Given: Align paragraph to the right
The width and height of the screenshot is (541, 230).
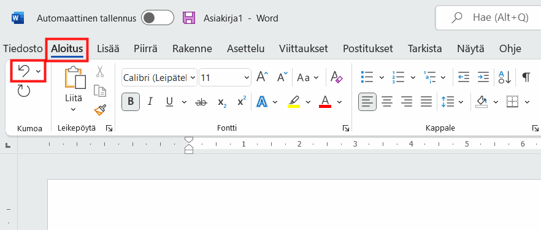Looking at the screenshot, I should [407, 102].
